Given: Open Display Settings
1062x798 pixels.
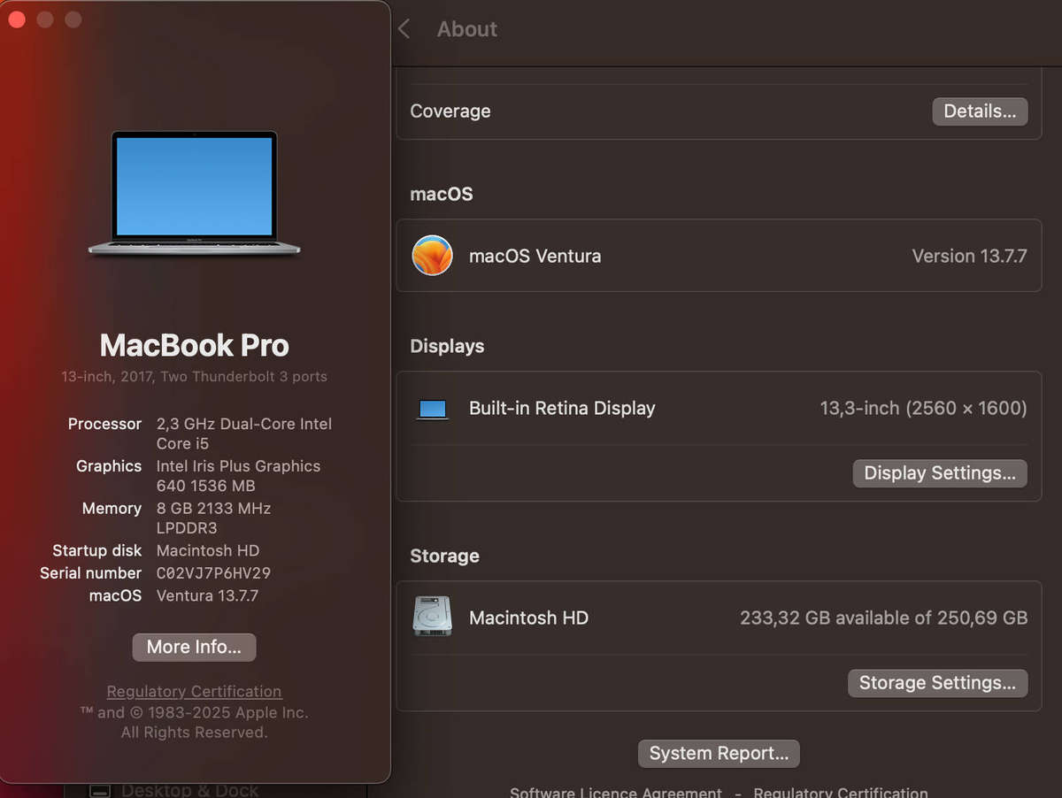Looking at the screenshot, I should 939,473.
